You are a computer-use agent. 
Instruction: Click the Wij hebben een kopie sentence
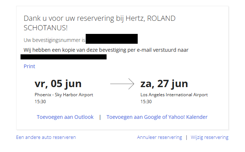tap(106, 50)
